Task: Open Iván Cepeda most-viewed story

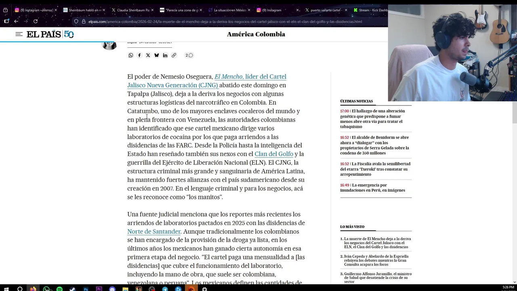Action: [376, 260]
